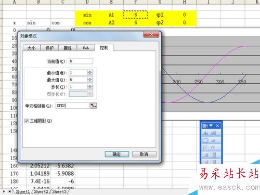Select the Combo Box tool in Forms toolbar
The width and height of the screenshot is (260, 195).
pyautogui.click(x=213, y=155)
